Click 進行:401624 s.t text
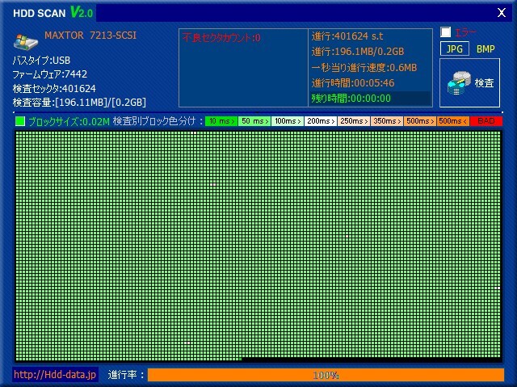The width and height of the screenshot is (517, 387). (347, 36)
